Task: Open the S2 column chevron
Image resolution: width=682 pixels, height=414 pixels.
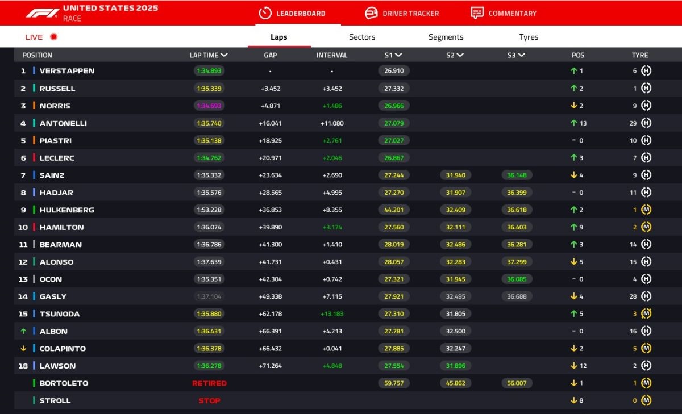Action: (x=460, y=55)
